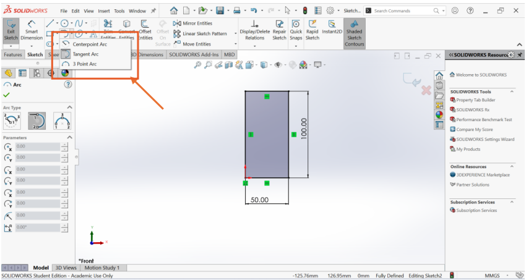Toggle Shaded Sketch Contours
The width and height of the screenshot is (526, 280).
click(x=354, y=33)
